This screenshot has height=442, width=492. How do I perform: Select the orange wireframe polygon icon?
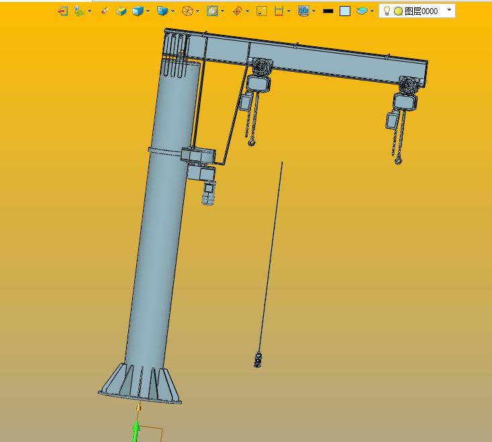click(x=187, y=11)
